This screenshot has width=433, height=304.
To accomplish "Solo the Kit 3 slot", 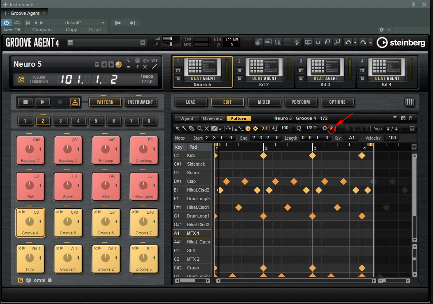I will pyautogui.click(x=301, y=78).
